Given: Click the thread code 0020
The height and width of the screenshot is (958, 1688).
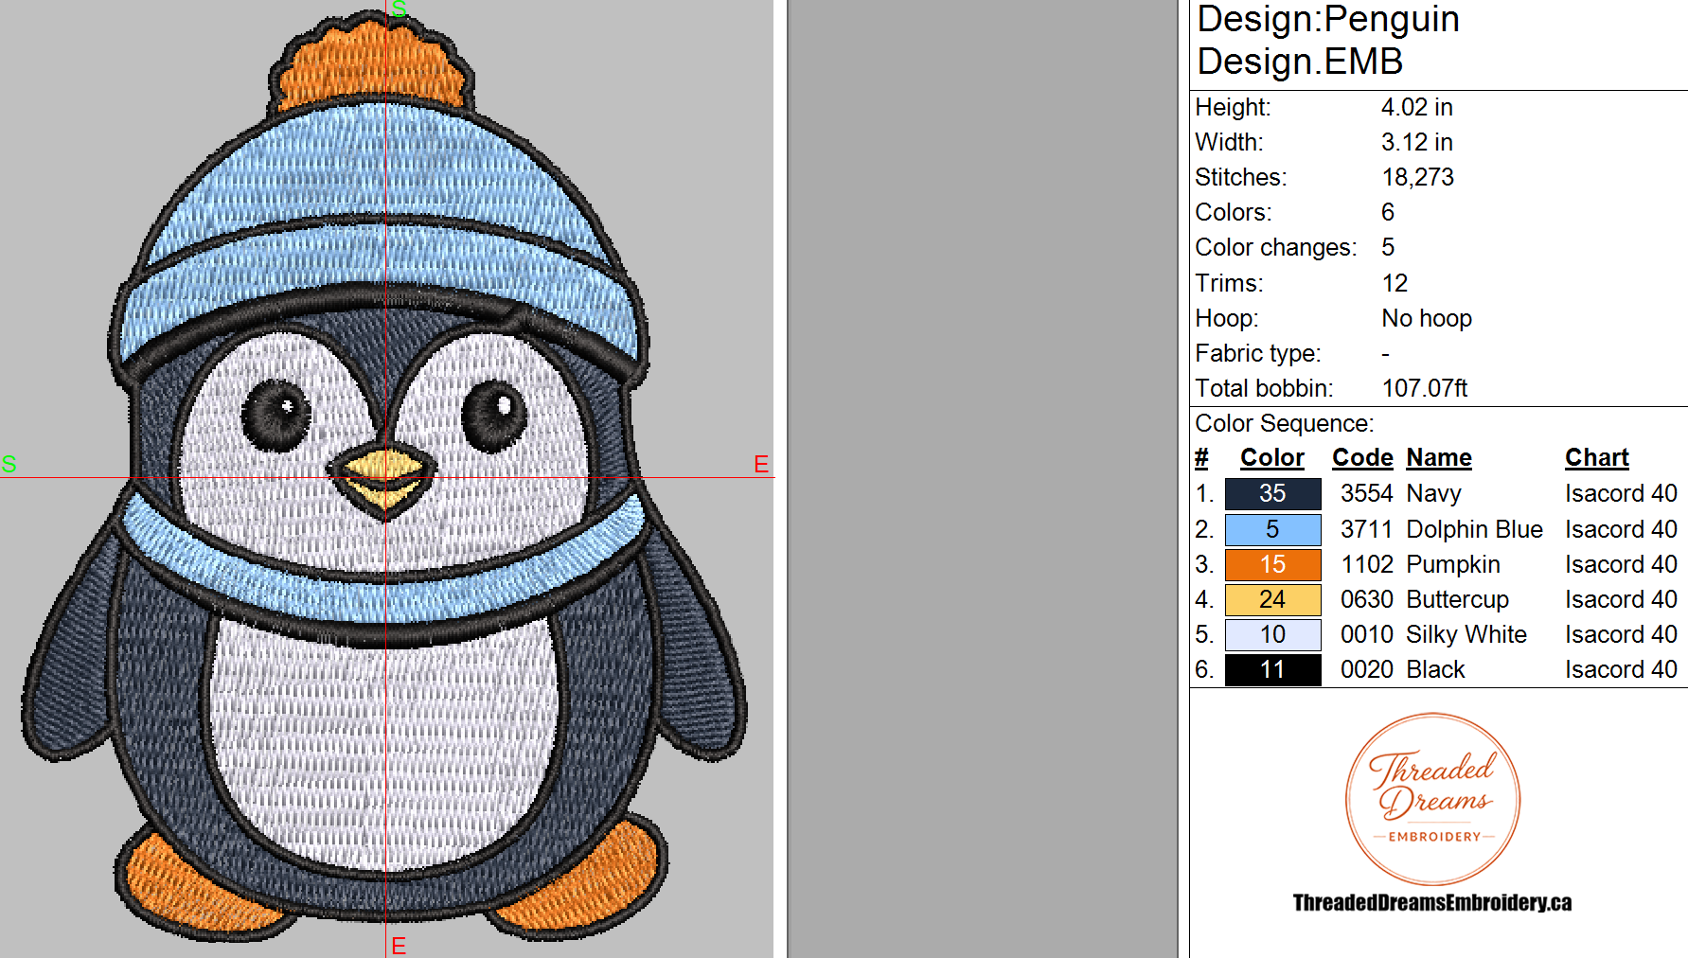Looking at the screenshot, I should tap(1366, 669).
